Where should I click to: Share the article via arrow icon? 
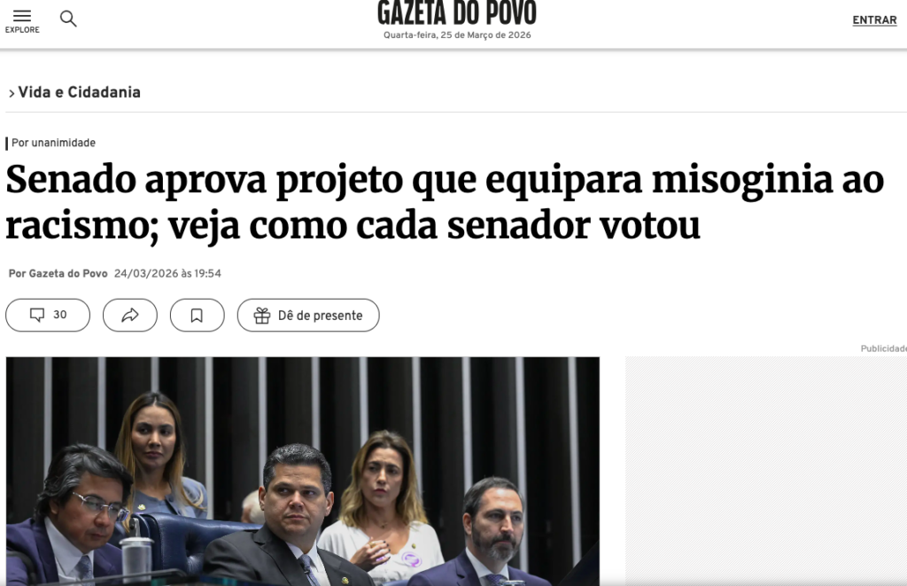click(130, 315)
